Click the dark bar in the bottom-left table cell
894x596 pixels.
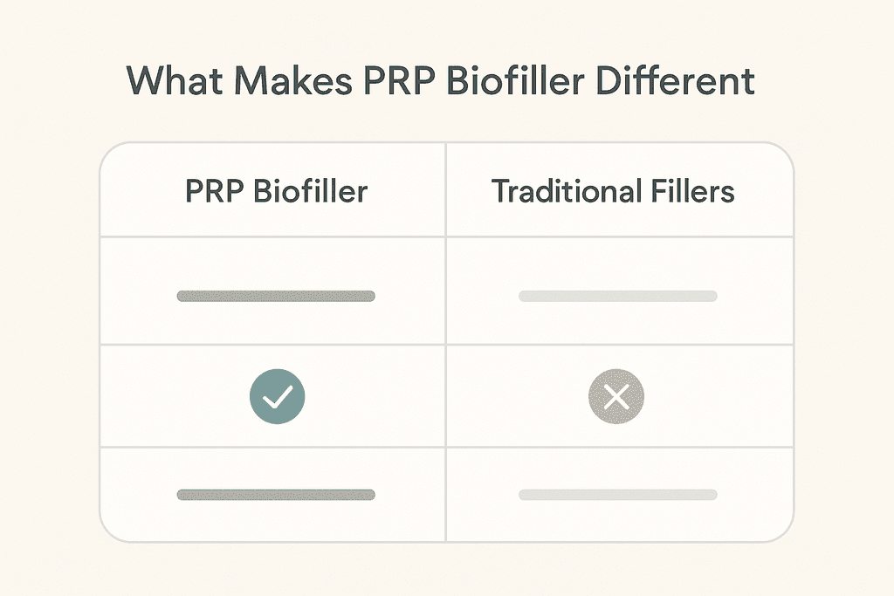pyautogui.click(x=276, y=495)
